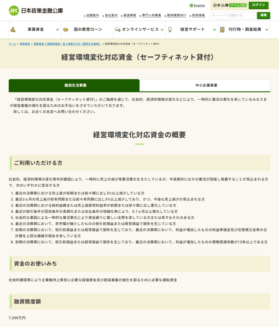This screenshot has width=279, height=327.
Task: Open the 国の教育ローン menu item
Action: [x=87, y=30]
